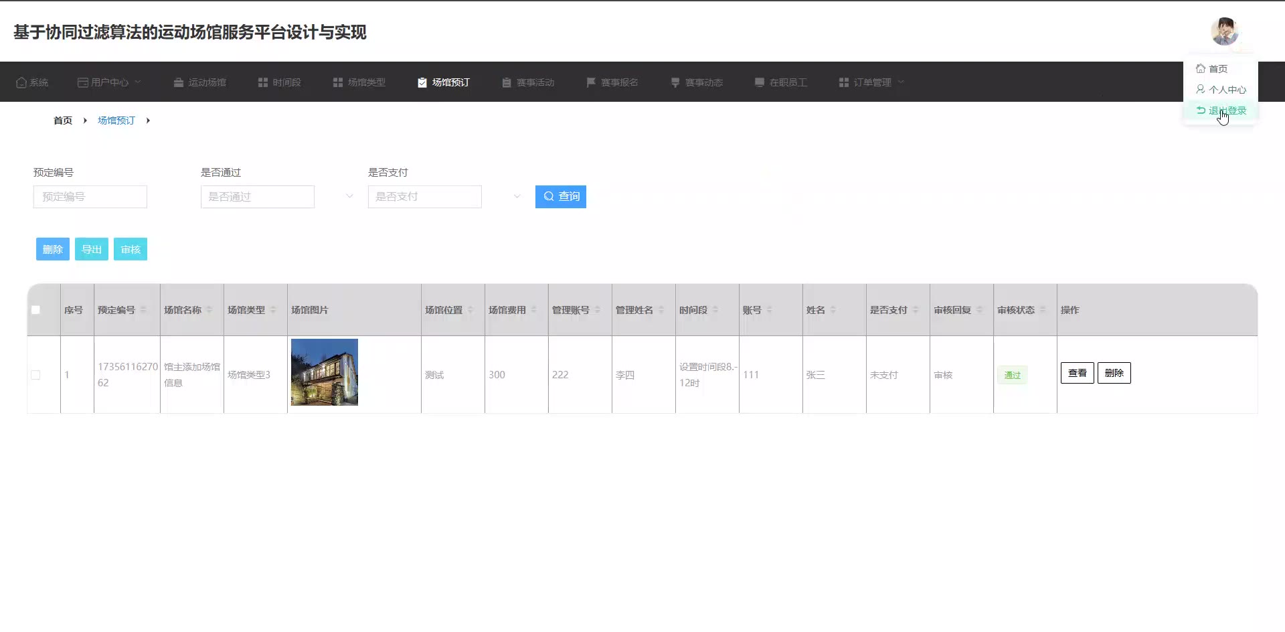Click the 赛事动态 trophy icon

[675, 82]
